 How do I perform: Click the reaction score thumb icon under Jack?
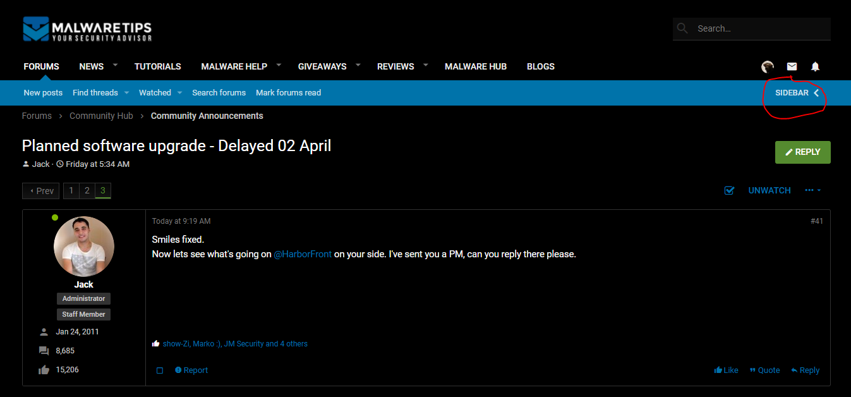44,370
